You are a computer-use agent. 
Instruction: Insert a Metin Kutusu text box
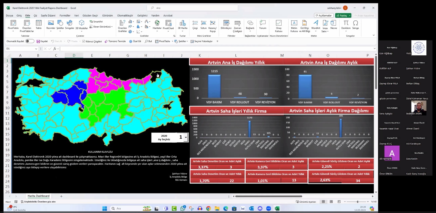tap(294, 26)
